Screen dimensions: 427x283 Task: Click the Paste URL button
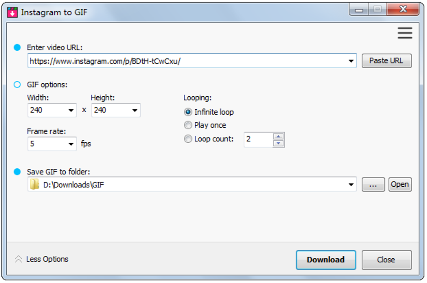click(386, 61)
